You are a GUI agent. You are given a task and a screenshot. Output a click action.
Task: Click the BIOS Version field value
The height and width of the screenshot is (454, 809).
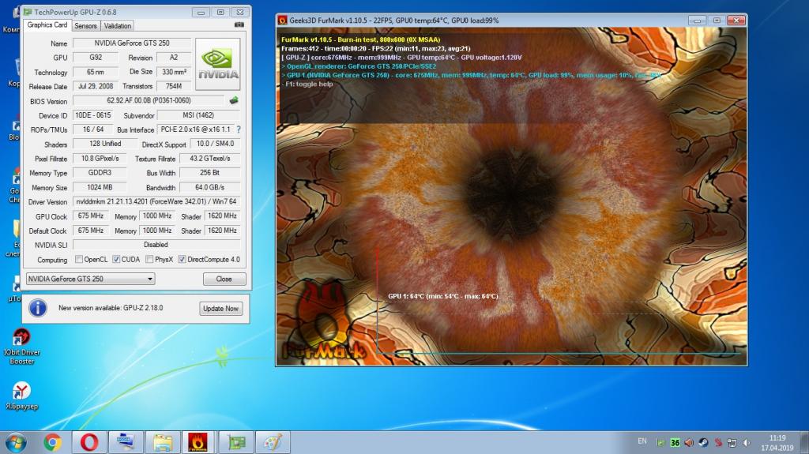coord(149,100)
